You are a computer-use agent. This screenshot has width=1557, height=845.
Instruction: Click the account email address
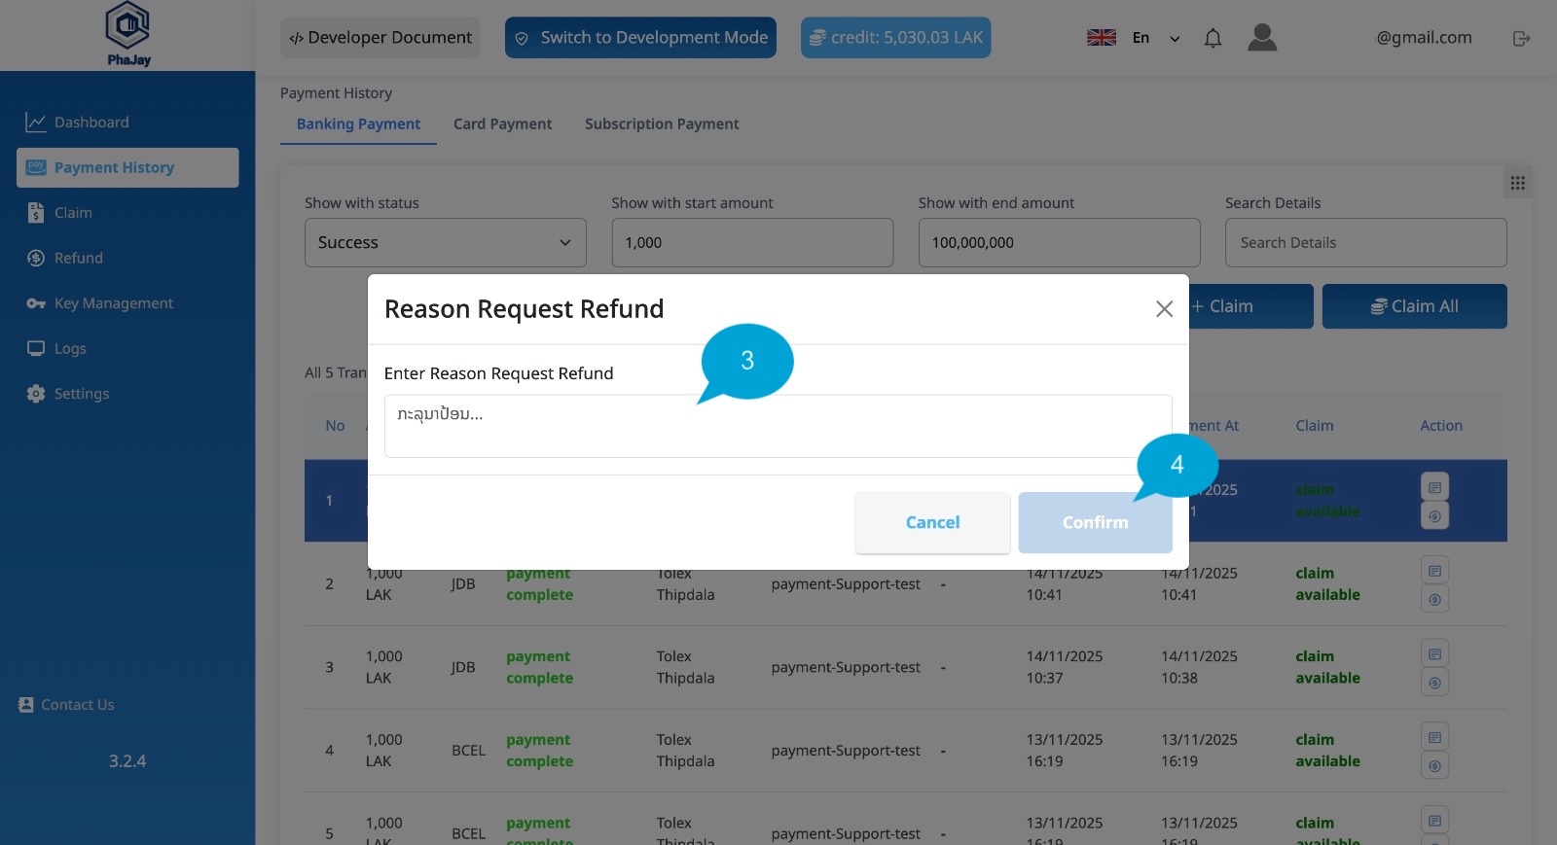[1424, 38]
